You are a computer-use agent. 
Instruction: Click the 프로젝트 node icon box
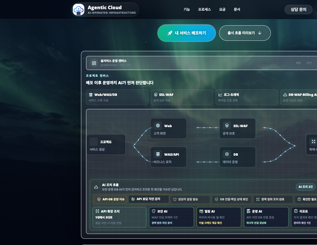(x=94, y=142)
